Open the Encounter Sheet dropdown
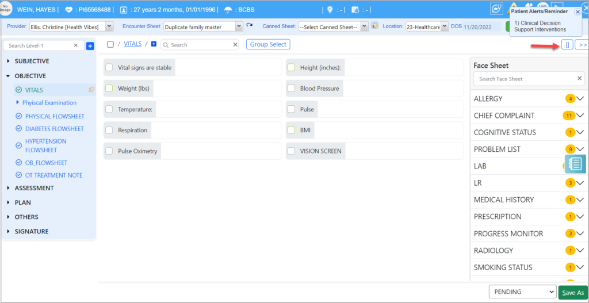 point(203,26)
